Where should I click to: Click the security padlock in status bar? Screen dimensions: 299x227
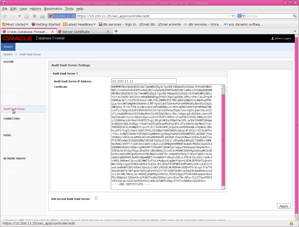click(291, 223)
